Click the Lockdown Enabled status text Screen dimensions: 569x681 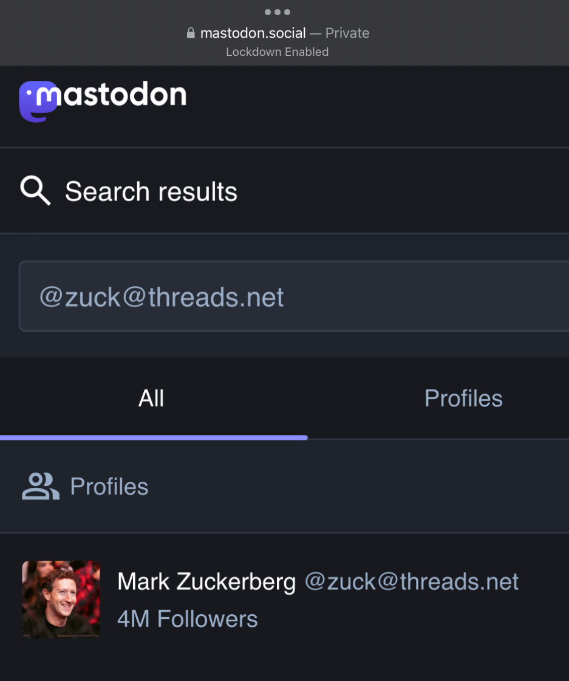pyautogui.click(x=277, y=52)
